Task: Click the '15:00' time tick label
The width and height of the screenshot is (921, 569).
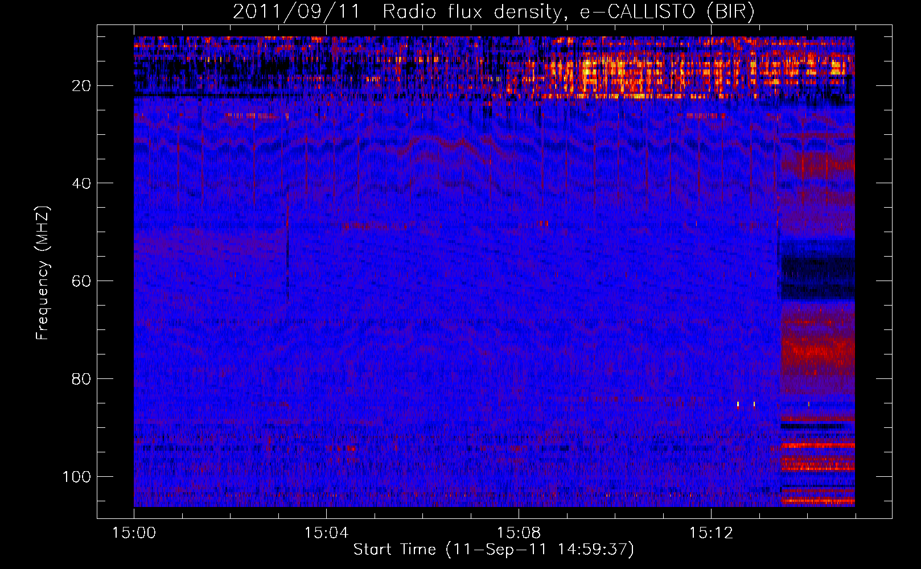Action: pyautogui.click(x=134, y=533)
